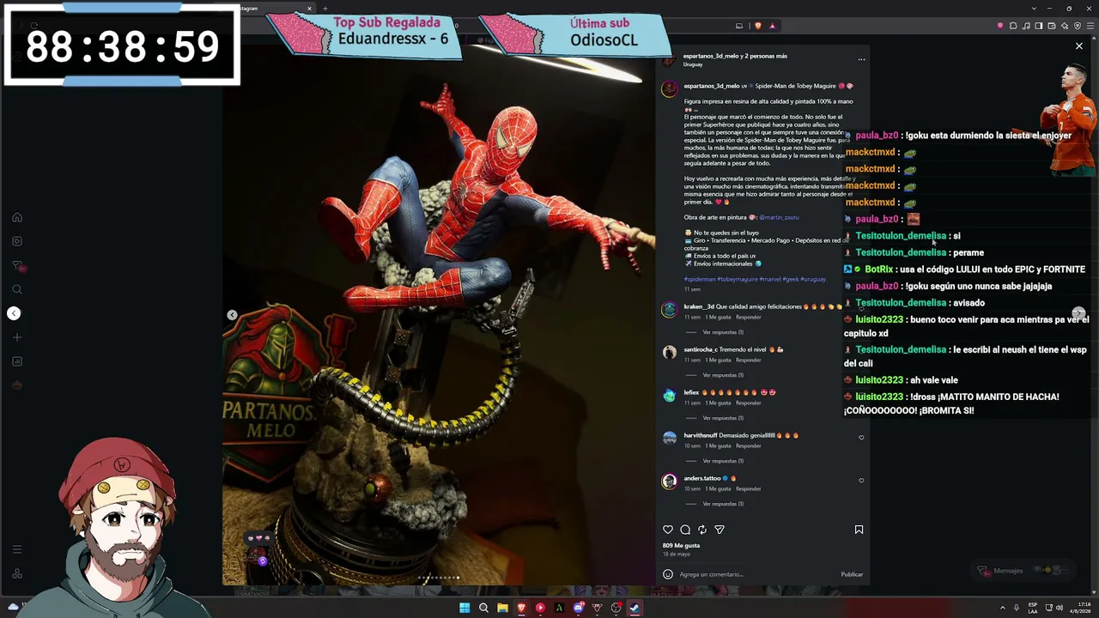Screen dimensions: 1099x618
Task: Open Instagram Home from the left sidebar
Action: (x=17, y=217)
